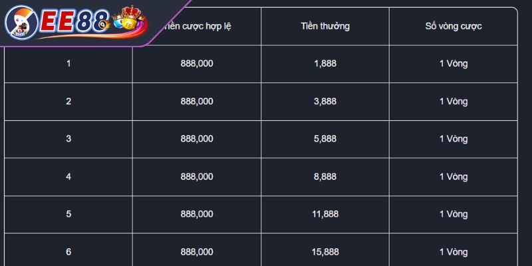Select row number 1 cell
This screenshot has height=266, width=532.
tap(68, 64)
